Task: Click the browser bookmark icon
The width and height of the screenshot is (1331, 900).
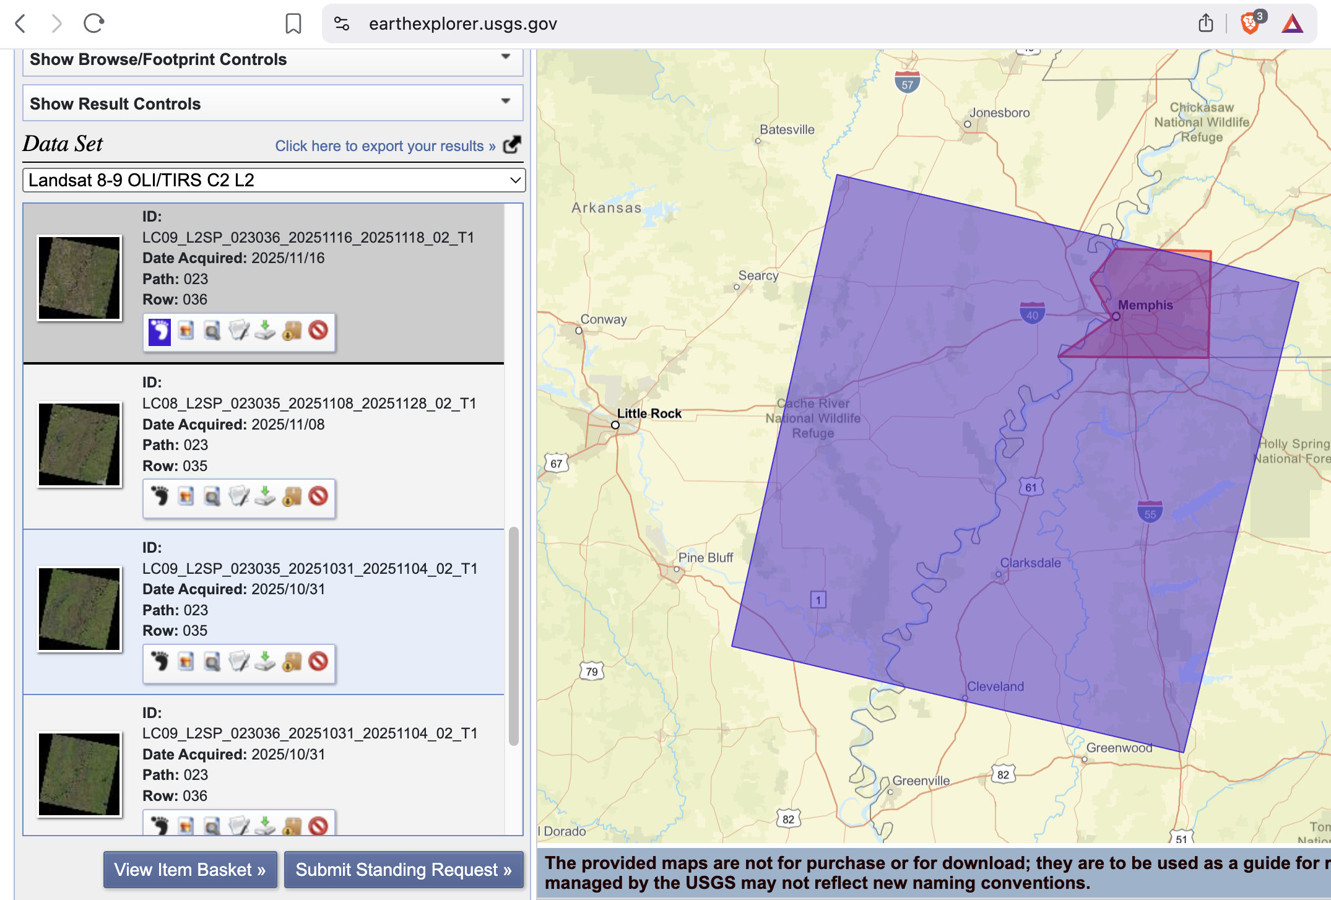Action: pos(293,24)
